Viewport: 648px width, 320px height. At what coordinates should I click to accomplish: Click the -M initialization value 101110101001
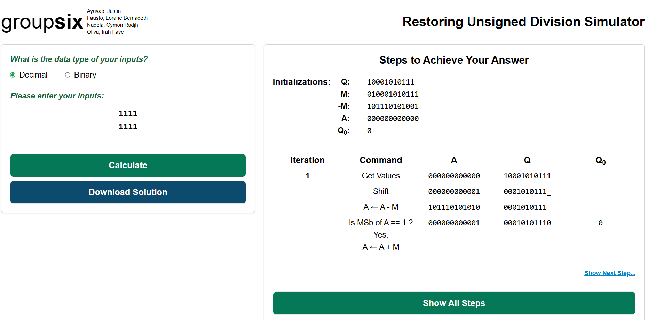click(x=393, y=106)
